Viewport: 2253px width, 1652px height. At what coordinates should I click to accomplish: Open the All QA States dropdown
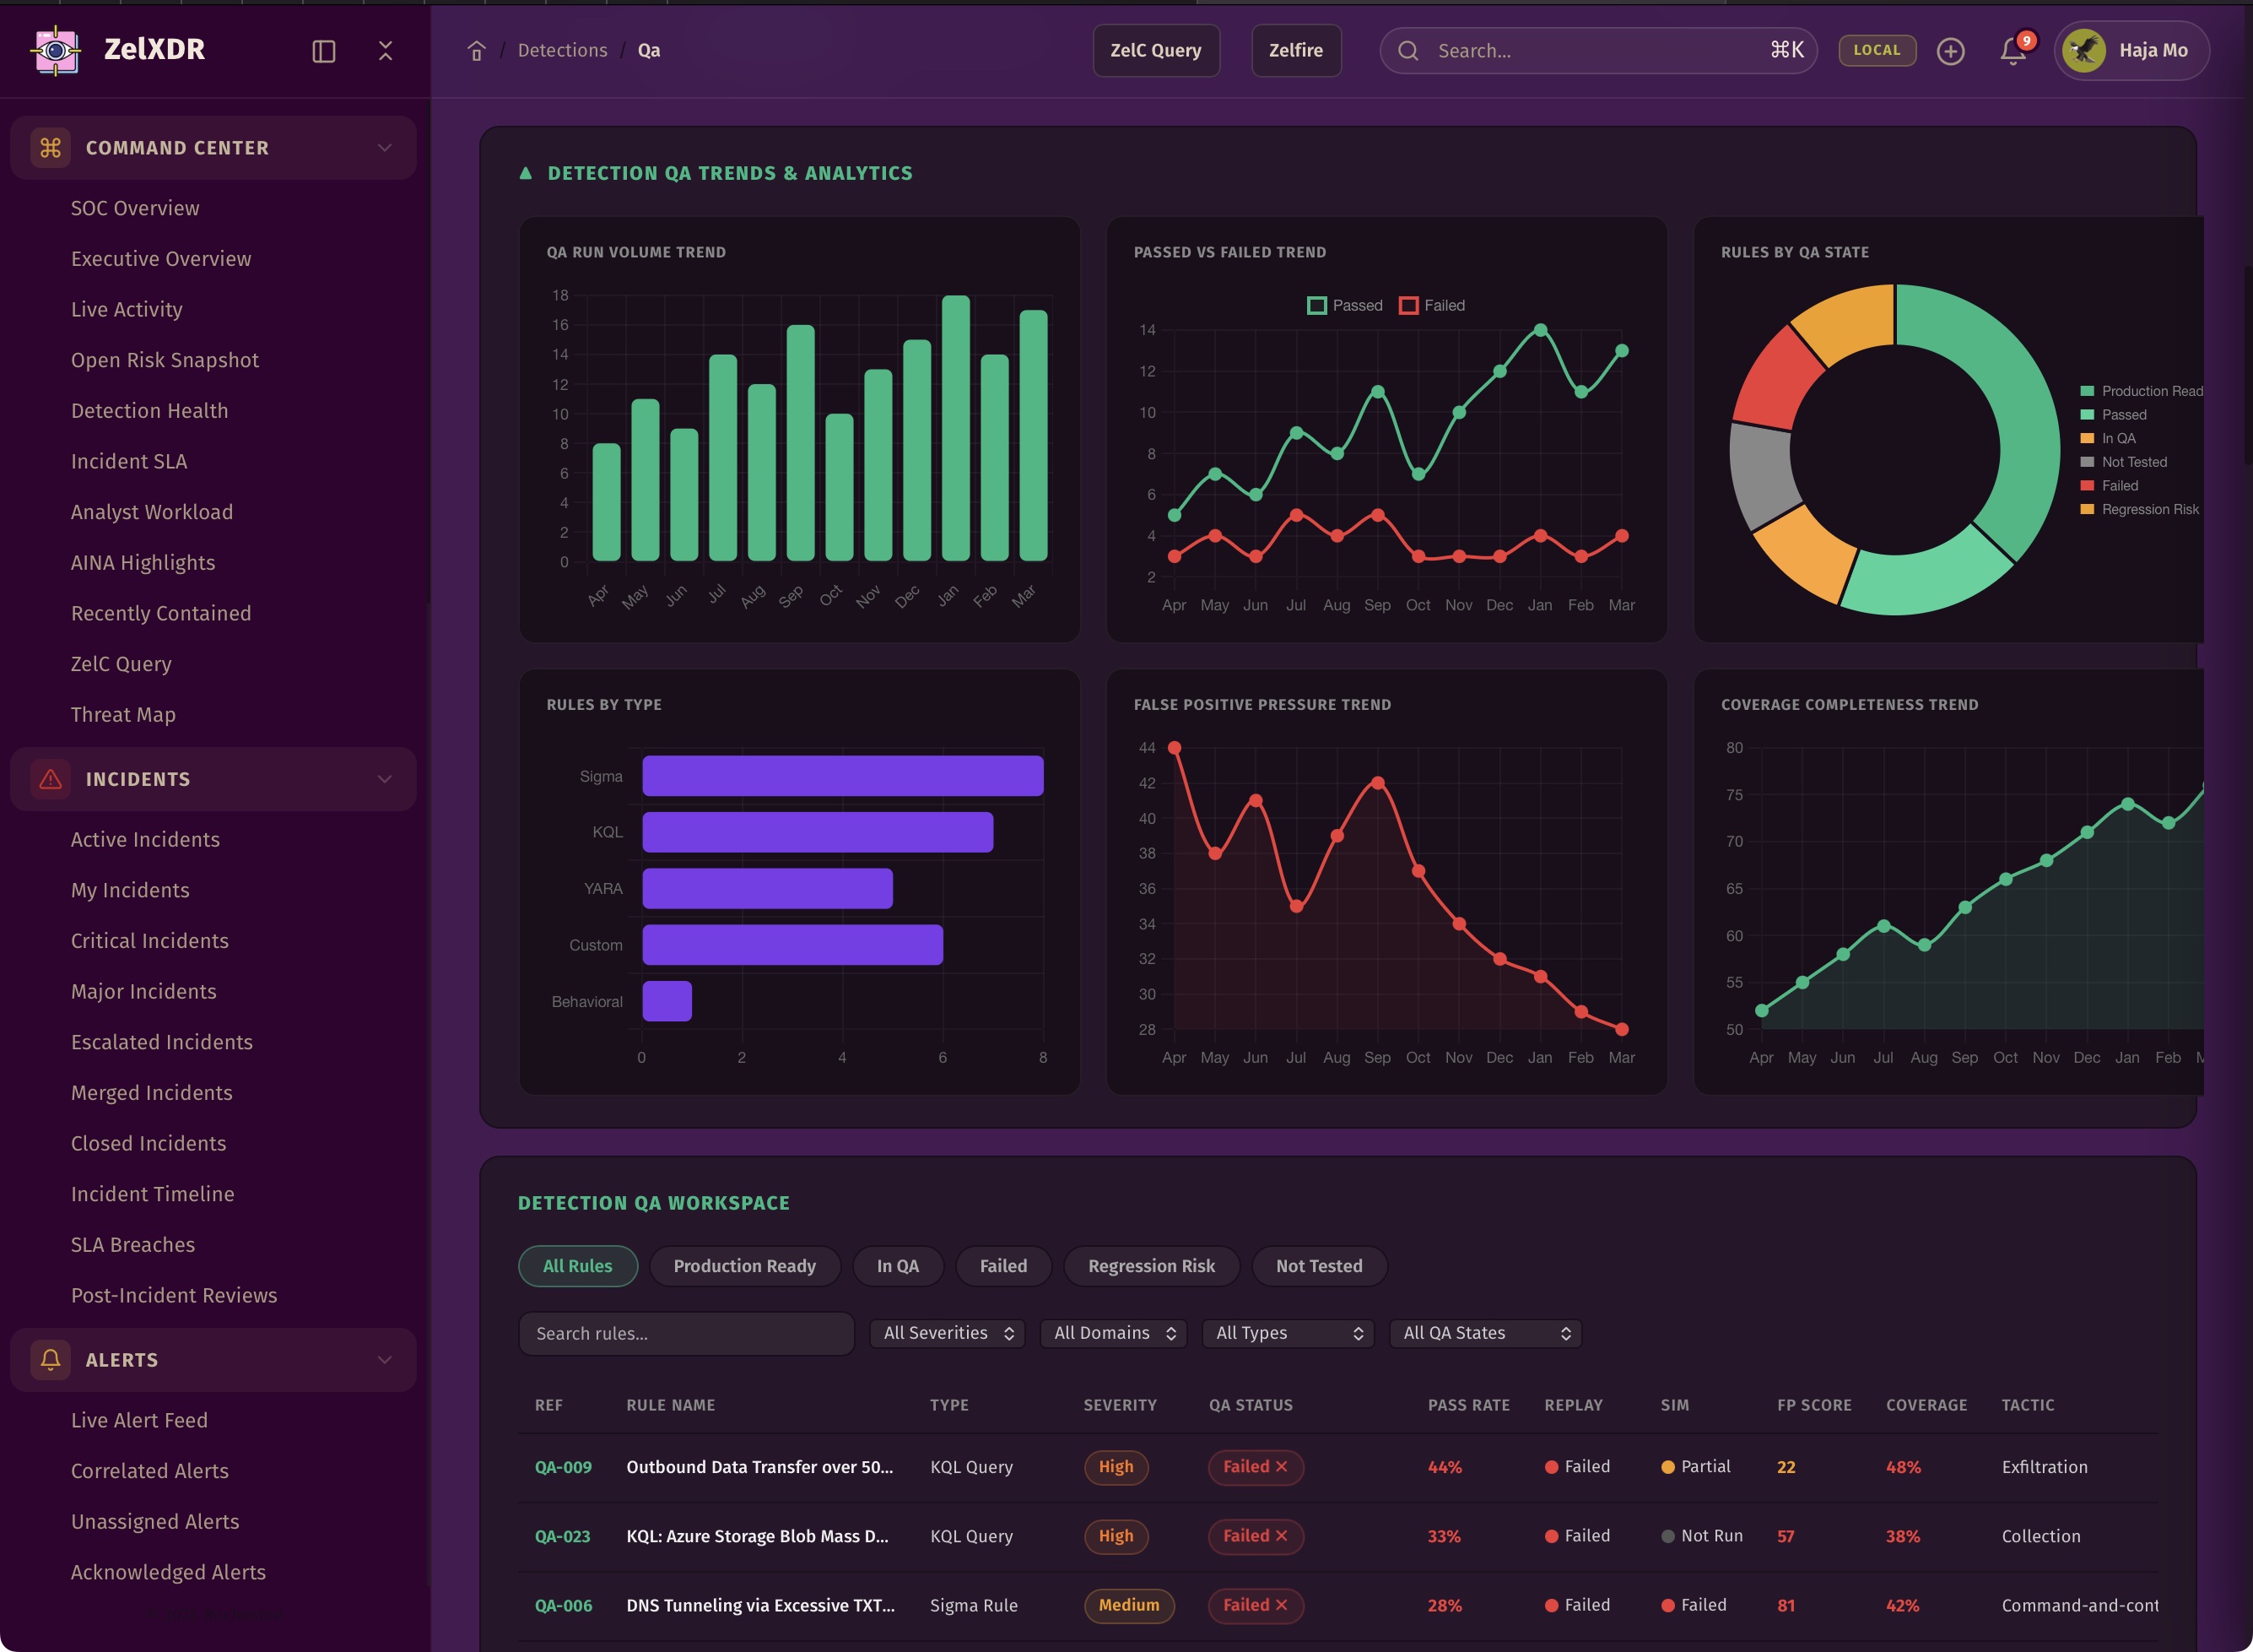tap(1484, 1333)
